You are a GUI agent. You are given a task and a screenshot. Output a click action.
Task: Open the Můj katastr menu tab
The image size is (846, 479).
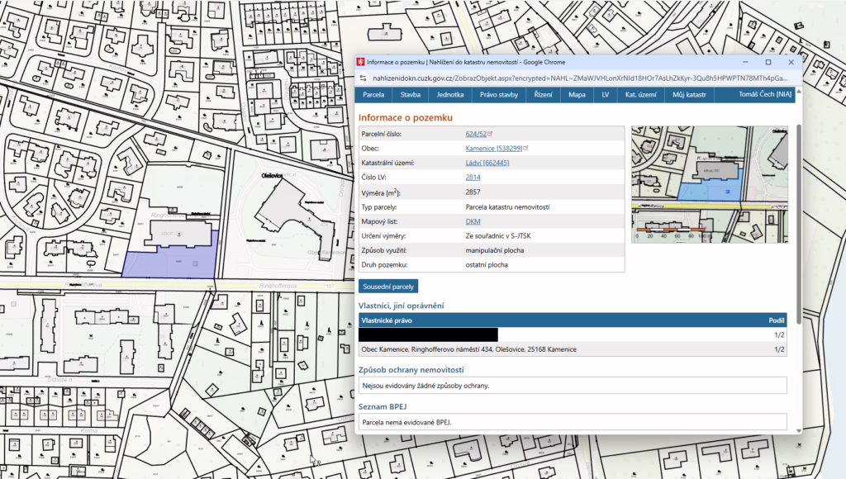click(689, 94)
